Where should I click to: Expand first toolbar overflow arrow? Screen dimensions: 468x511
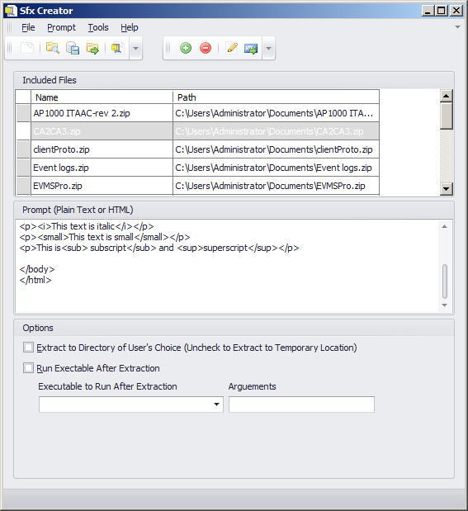[136, 48]
